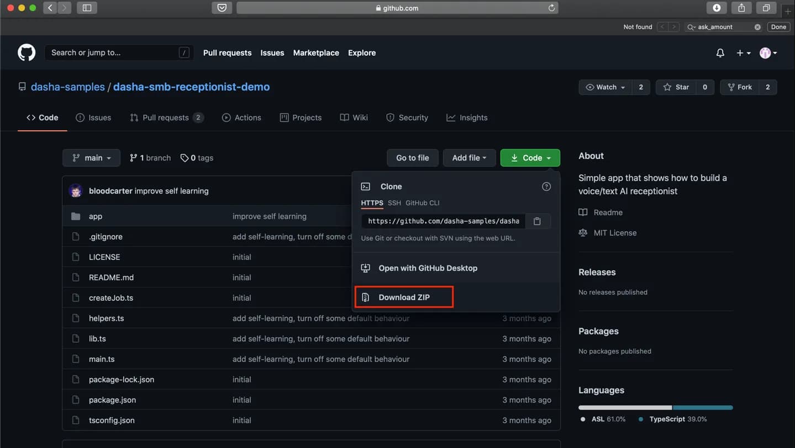Click the help question mark in Clone panel
This screenshot has height=448, width=795.
click(x=546, y=186)
